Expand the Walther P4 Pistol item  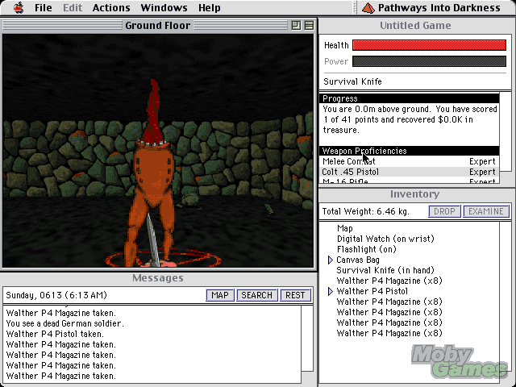coord(331,291)
